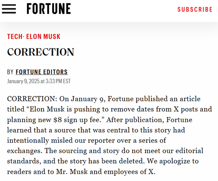The image size is (218, 181).
Task: Click the FORTUNE logo
Action: pos(49,9)
